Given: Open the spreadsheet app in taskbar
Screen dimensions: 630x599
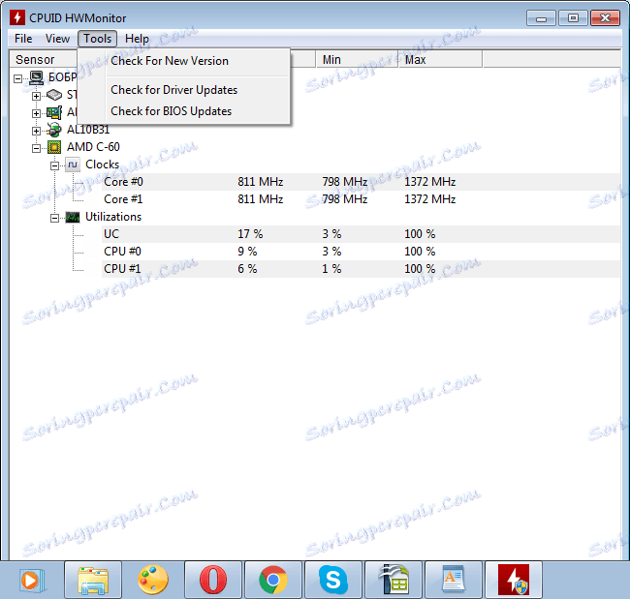Looking at the screenshot, I should click(394, 581).
